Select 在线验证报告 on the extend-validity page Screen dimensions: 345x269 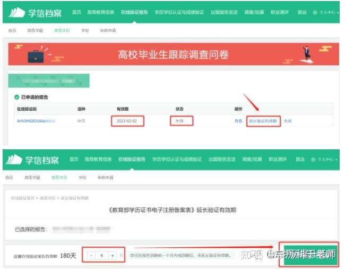pos(132,159)
